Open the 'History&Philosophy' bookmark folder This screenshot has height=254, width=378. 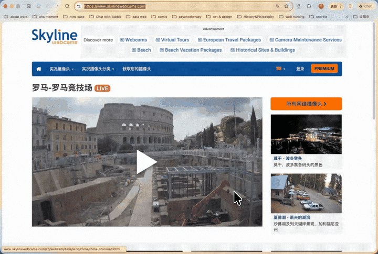256,17
